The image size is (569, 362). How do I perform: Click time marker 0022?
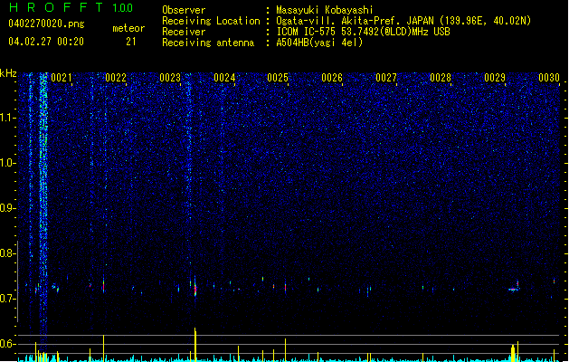116,77
